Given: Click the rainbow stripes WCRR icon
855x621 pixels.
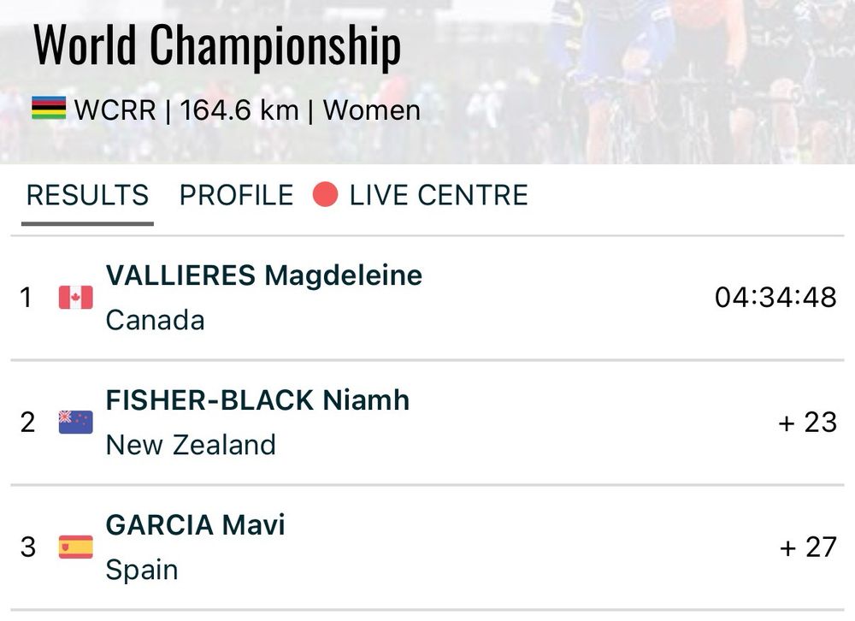Looking at the screenshot, I should click(49, 108).
